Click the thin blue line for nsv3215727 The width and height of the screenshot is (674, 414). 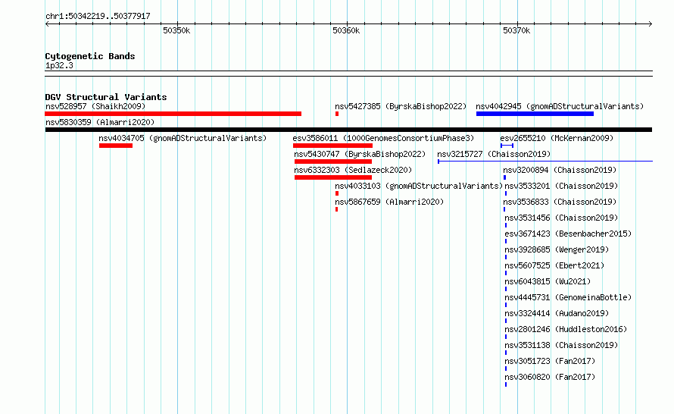[545, 162]
